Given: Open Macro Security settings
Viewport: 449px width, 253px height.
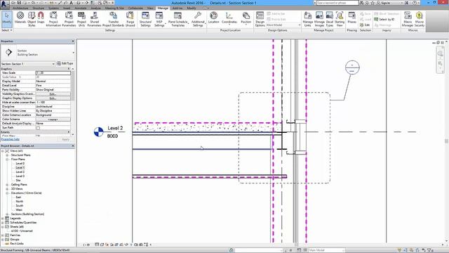Looking at the screenshot, I should pyautogui.click(x=420, y=19).
